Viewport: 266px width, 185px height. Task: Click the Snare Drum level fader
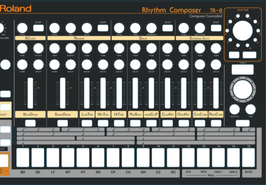63,93
